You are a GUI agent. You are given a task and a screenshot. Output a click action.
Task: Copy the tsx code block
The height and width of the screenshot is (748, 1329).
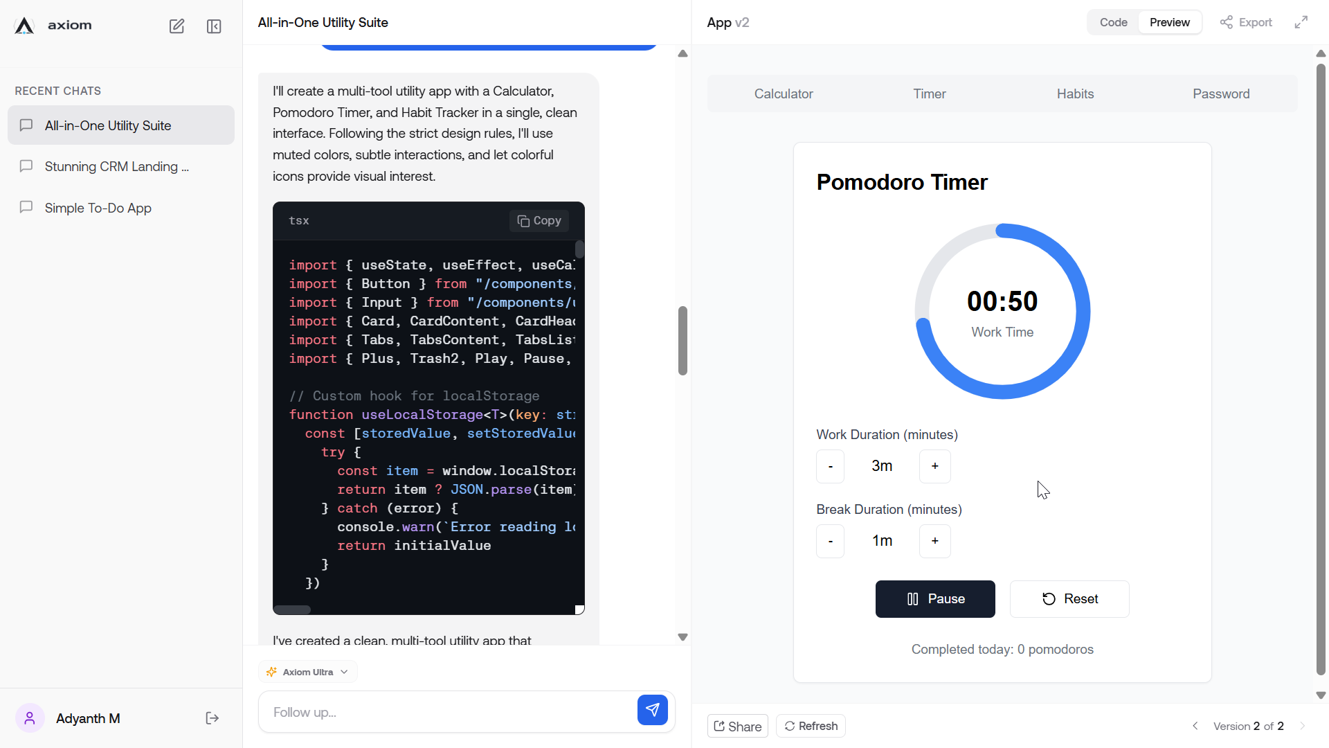tap(539, 220)
